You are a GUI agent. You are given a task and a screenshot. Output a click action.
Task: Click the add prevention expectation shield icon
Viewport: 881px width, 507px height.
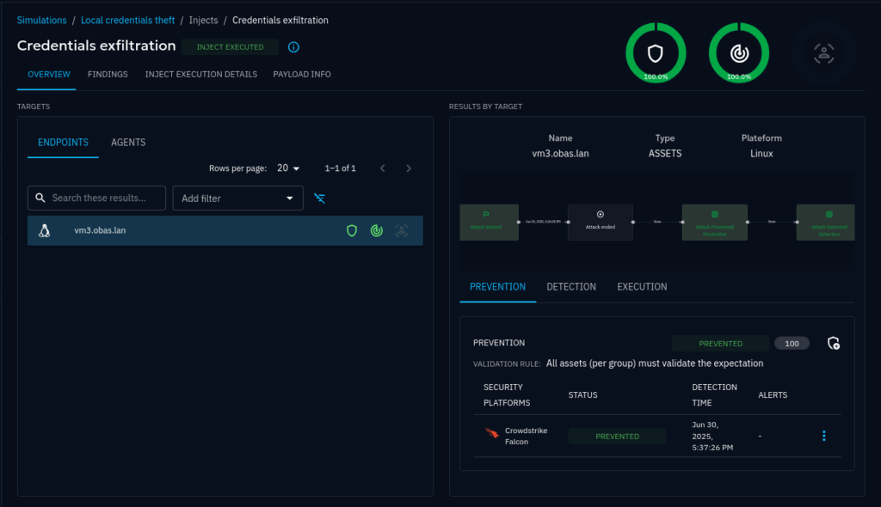click(x=833, y=343)
